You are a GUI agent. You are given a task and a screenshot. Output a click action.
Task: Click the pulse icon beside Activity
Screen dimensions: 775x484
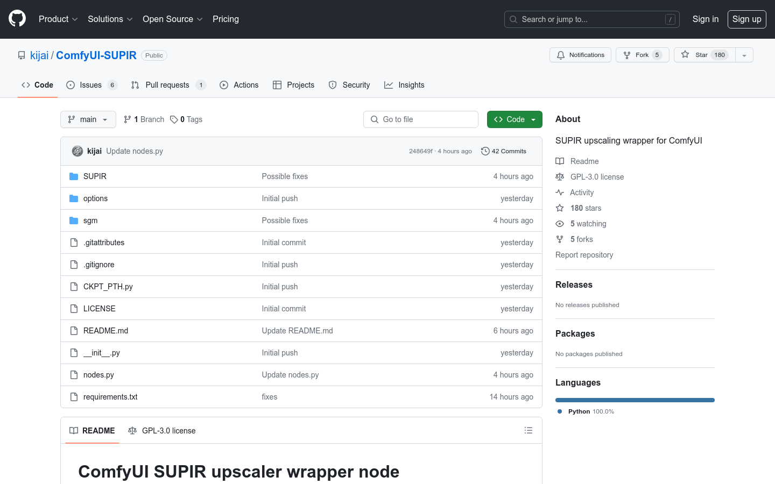[x=560, y=193]
